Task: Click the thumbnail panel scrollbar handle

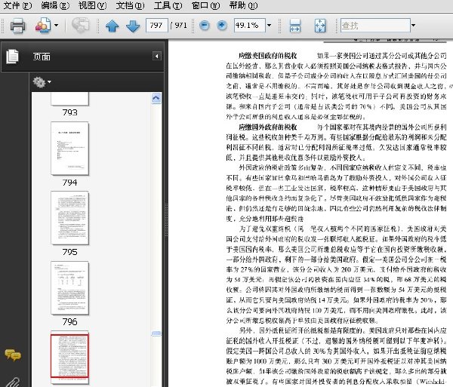Action: 156,333
